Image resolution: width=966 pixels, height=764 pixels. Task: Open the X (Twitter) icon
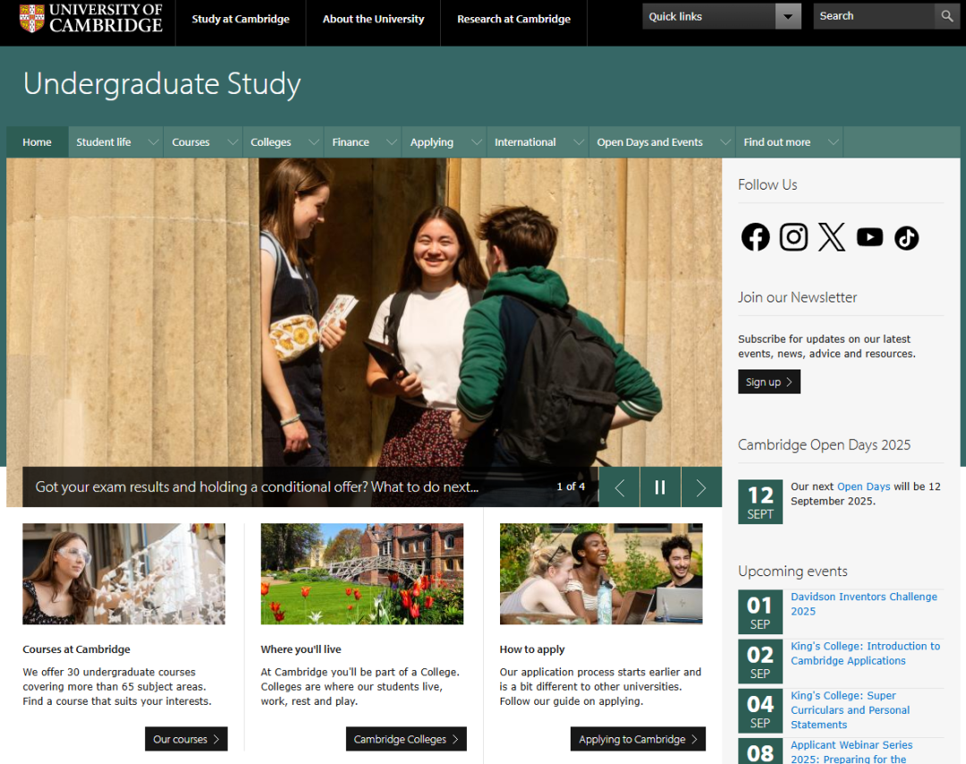pos(832,237)
